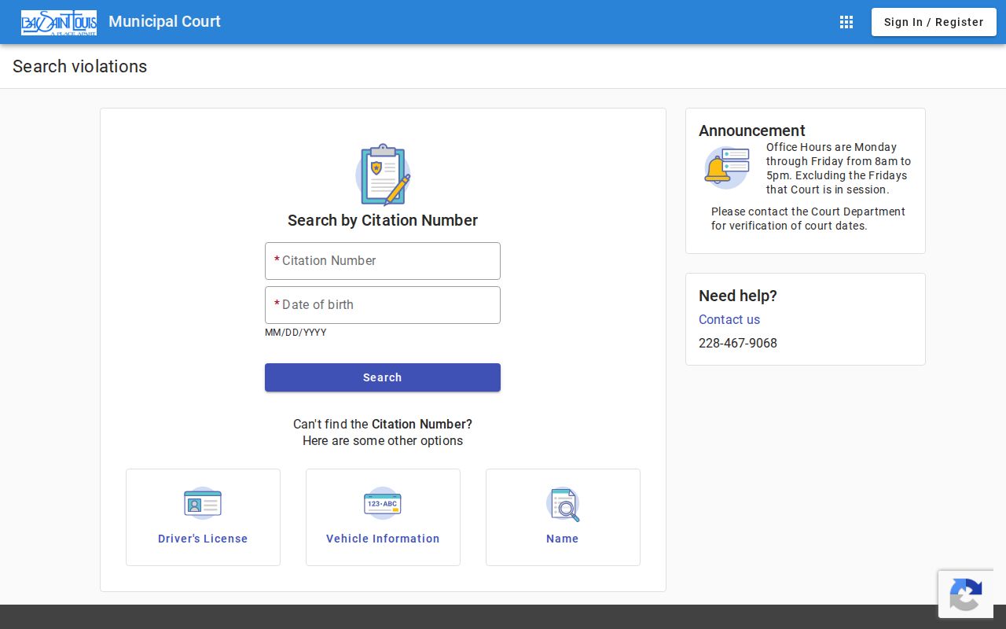Select the Name search option
Viewport: 1006px width, 629px height.
(563, 517)
